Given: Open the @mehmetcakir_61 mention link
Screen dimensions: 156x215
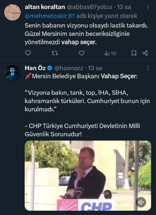Looking at the screenshot, I should (50, 16).
